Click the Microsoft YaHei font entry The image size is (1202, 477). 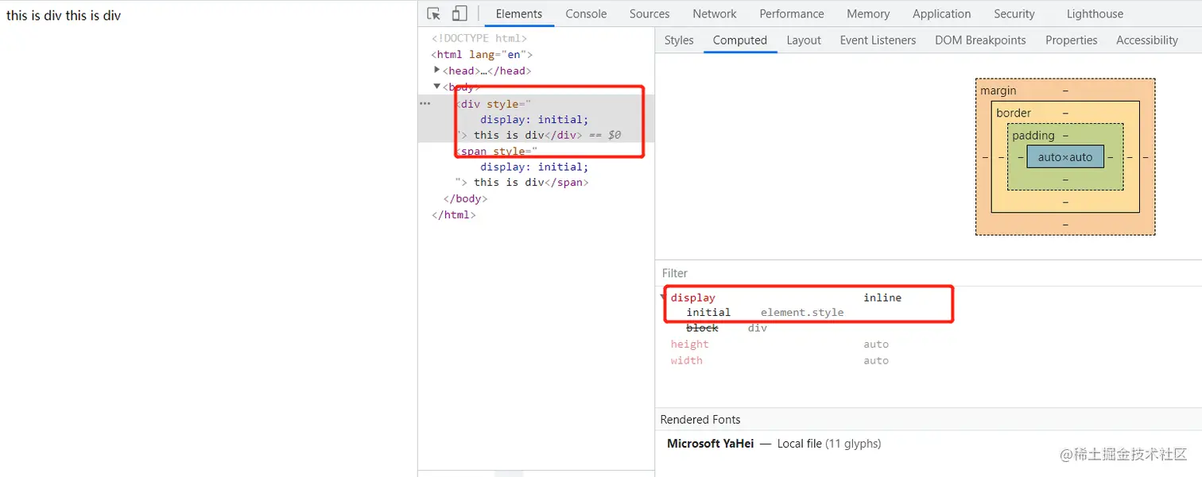711,444
